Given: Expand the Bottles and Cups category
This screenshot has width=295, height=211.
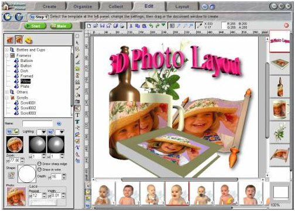Looking at the screenshot, I should coord(7,50).
